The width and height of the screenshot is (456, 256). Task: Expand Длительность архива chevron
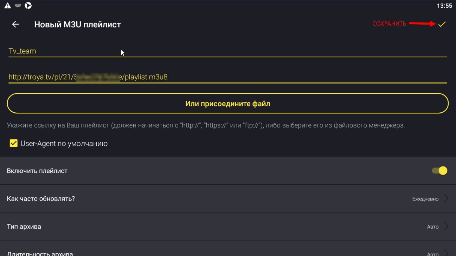[x=446, y=253]
